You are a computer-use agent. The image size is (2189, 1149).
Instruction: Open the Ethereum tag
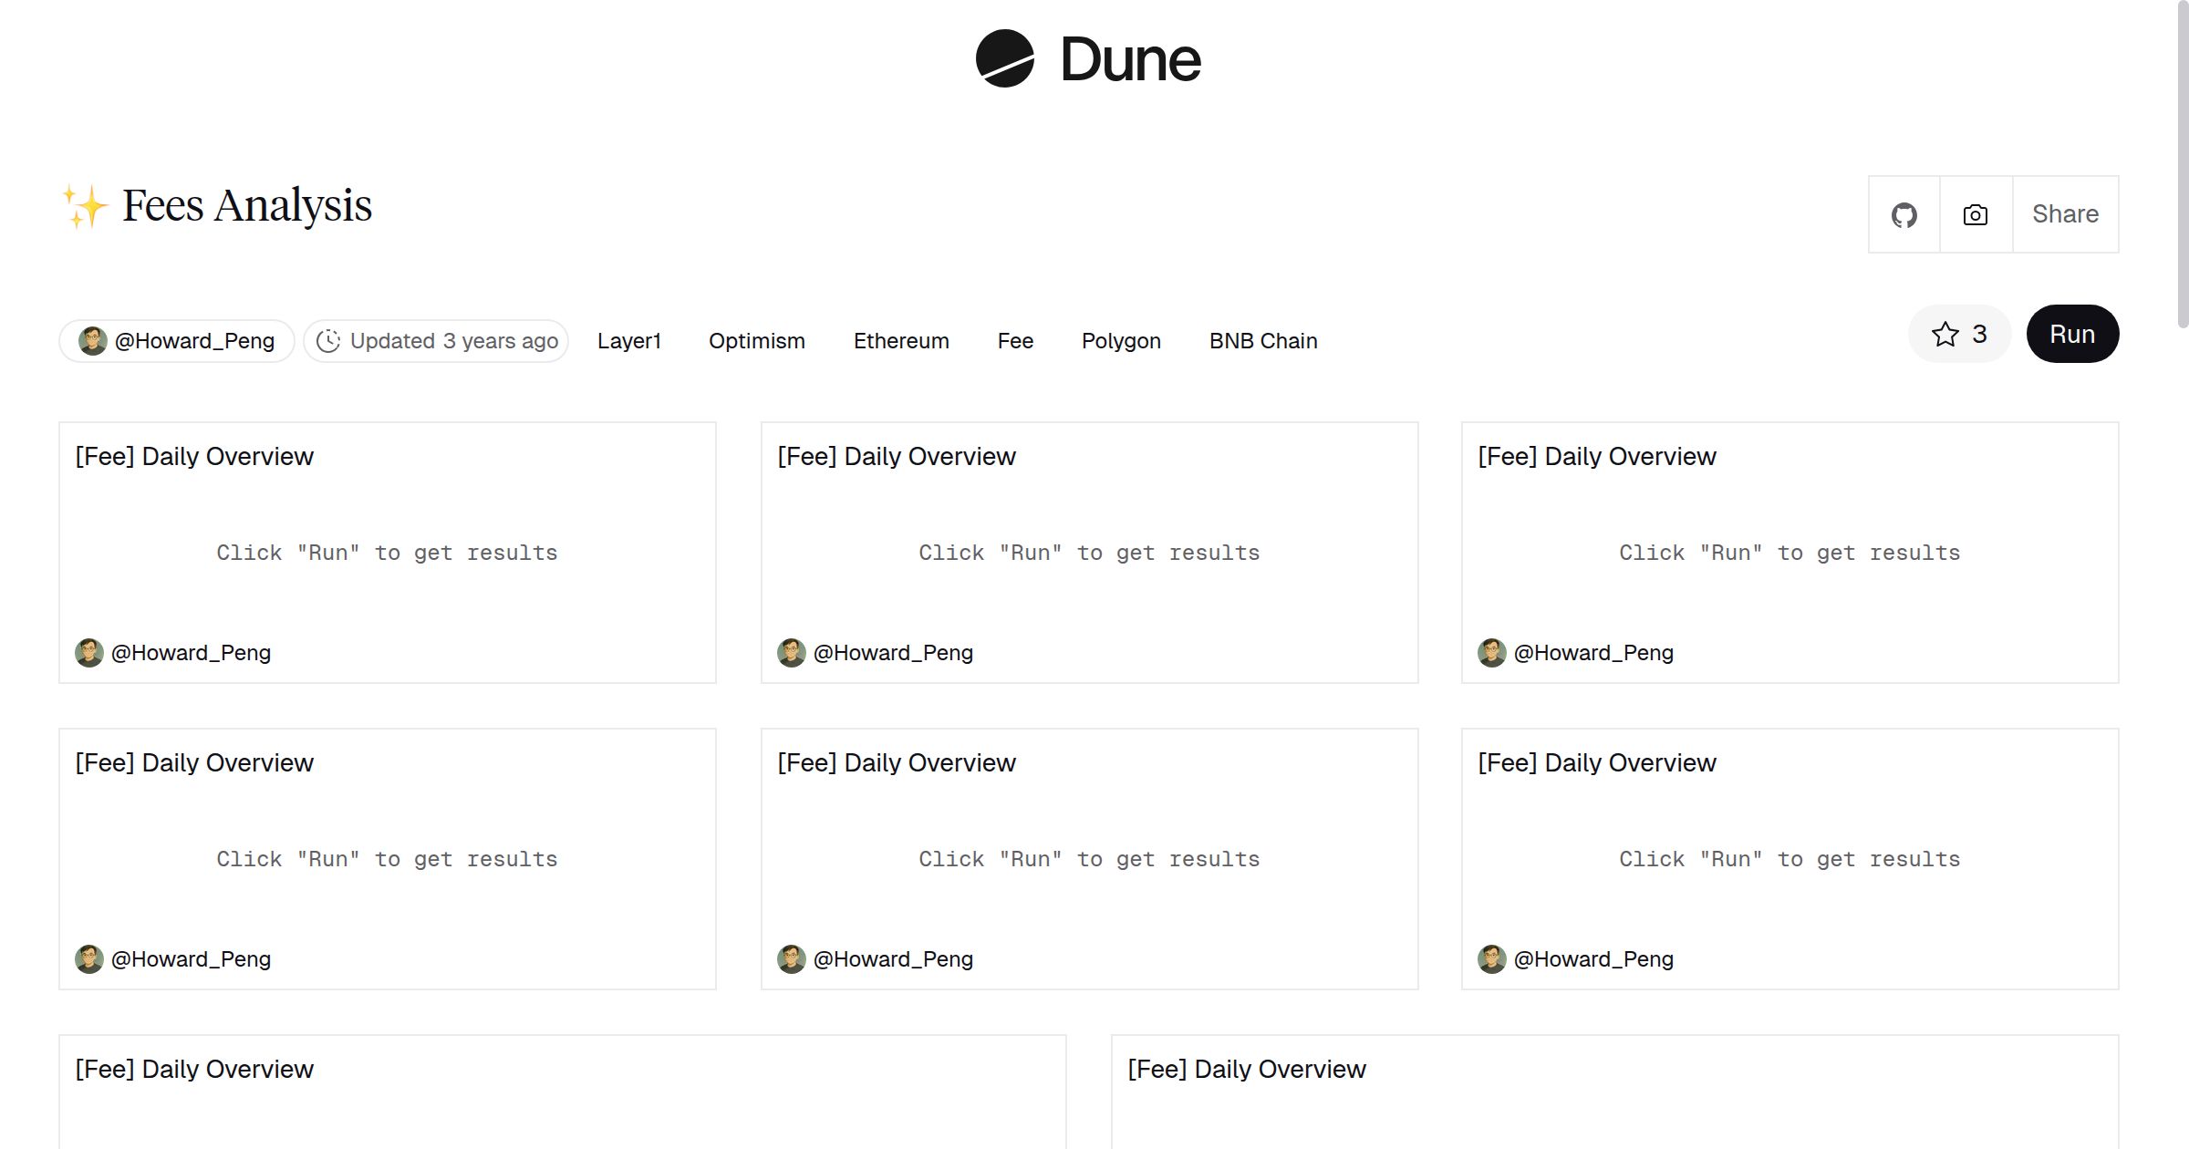[x=901, y=341]
